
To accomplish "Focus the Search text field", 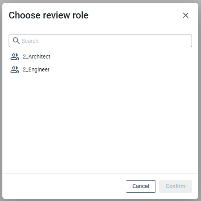I will pyautogui.click(x=100, y=41).
